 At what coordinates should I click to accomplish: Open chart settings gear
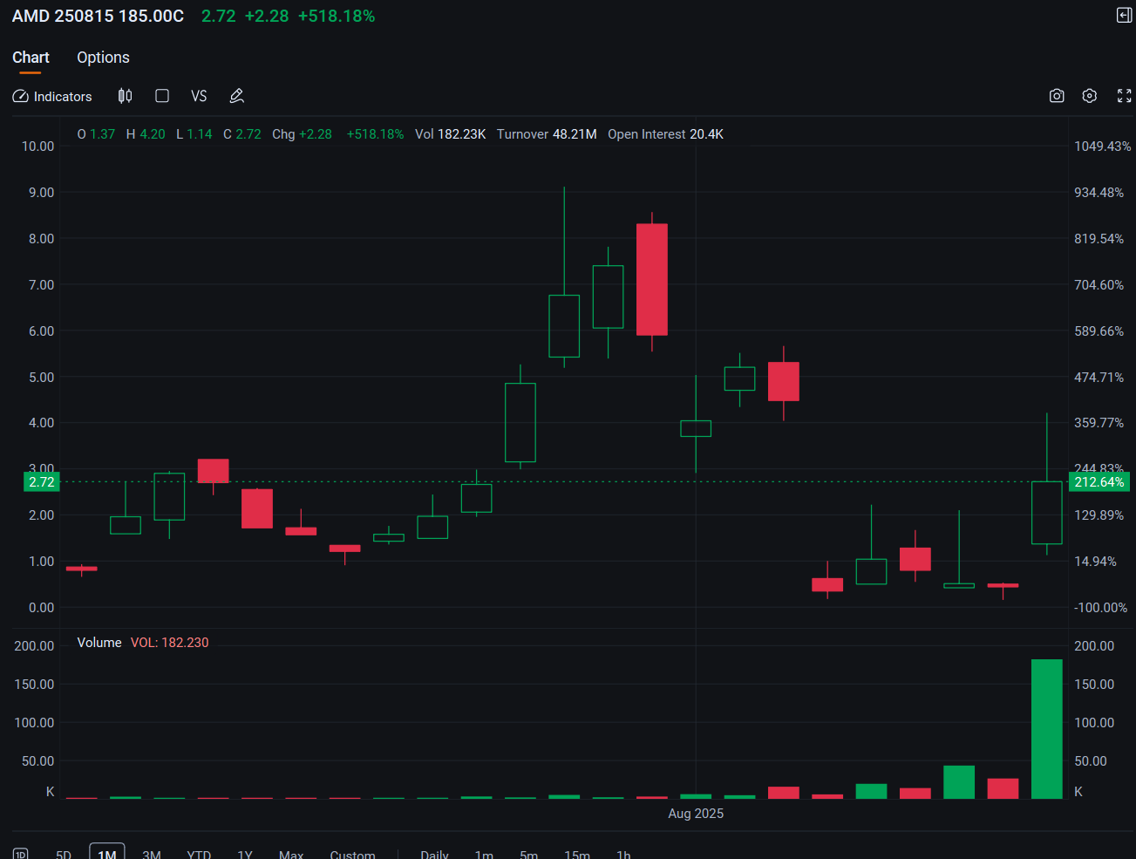(x=1090, y=96)
